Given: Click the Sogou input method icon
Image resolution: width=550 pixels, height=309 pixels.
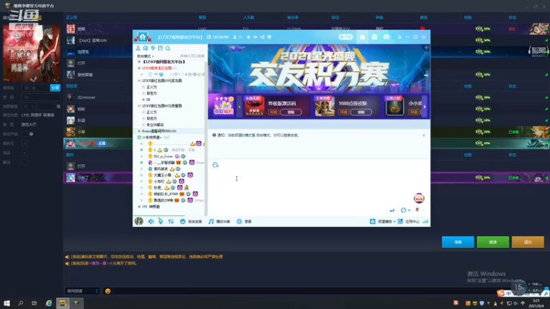Looking at the screenshot, I should pos(500,293).
